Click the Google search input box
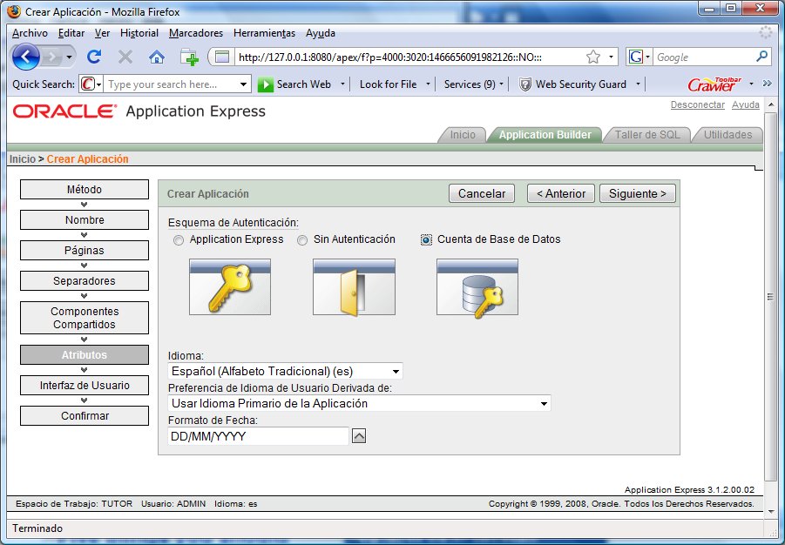 point(703,57)
